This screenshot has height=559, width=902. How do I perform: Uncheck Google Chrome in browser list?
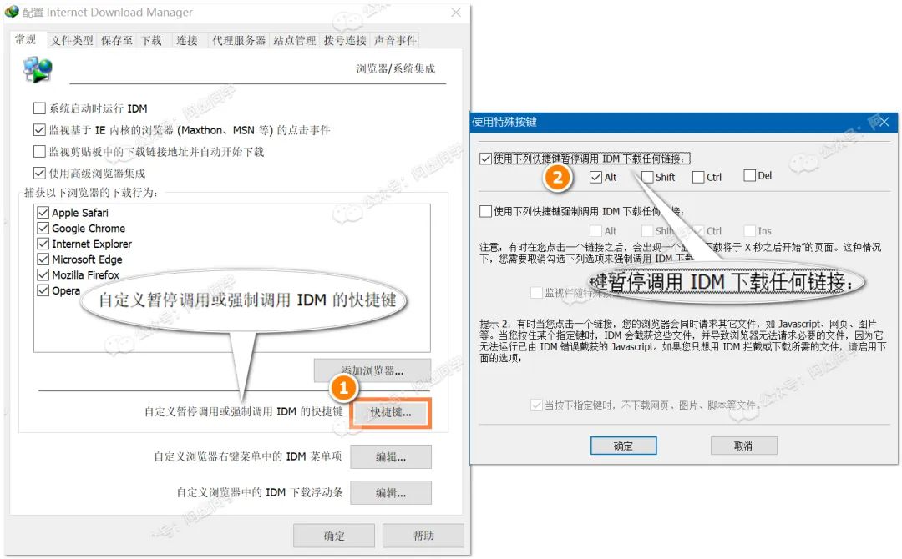[x=43, y=228]
